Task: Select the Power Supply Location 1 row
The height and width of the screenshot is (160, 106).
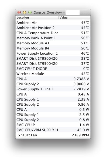Action: 53,53
